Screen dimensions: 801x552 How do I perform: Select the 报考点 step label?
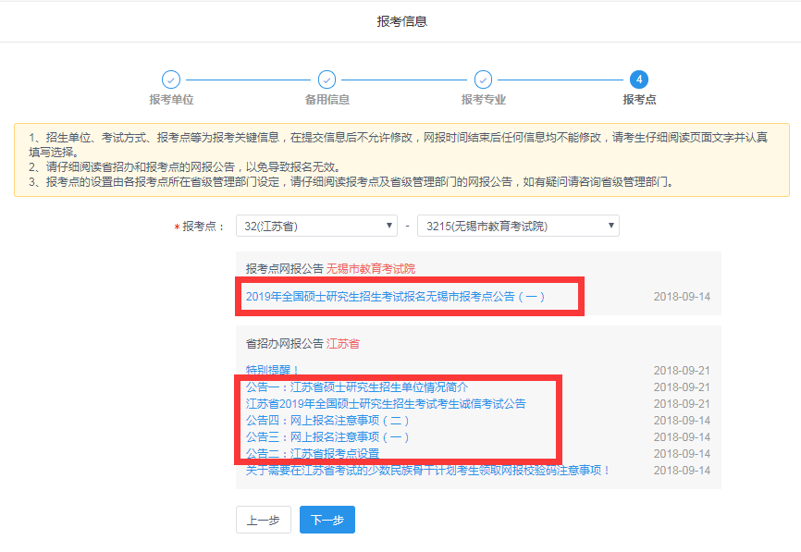[639, 100]
